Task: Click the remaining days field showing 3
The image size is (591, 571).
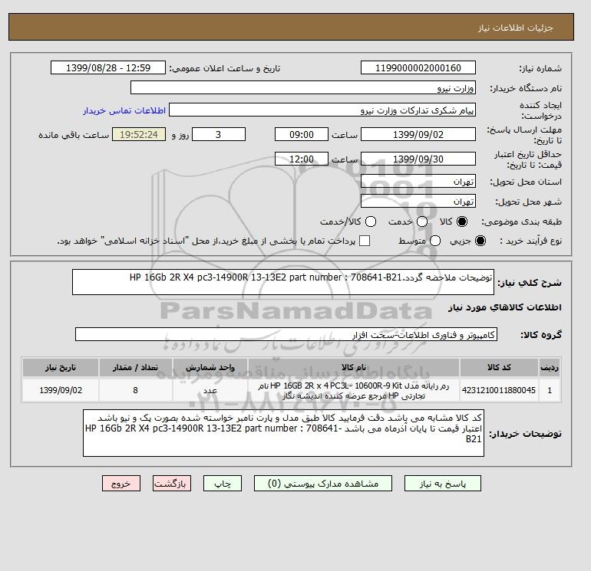Action: coord(219,134)
